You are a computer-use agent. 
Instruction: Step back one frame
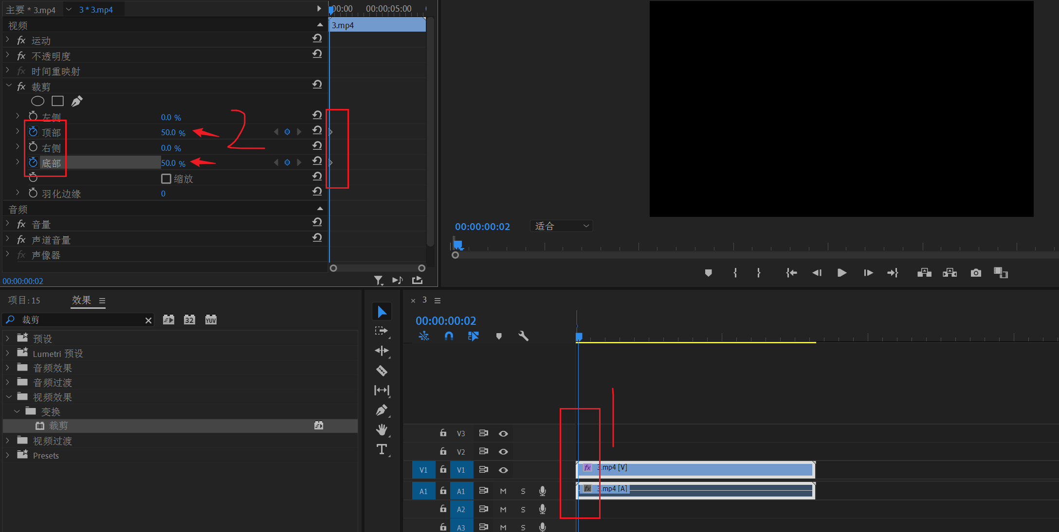(x=817, y=273)
